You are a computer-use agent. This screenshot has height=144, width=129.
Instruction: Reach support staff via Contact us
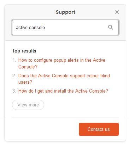(99, 129)
